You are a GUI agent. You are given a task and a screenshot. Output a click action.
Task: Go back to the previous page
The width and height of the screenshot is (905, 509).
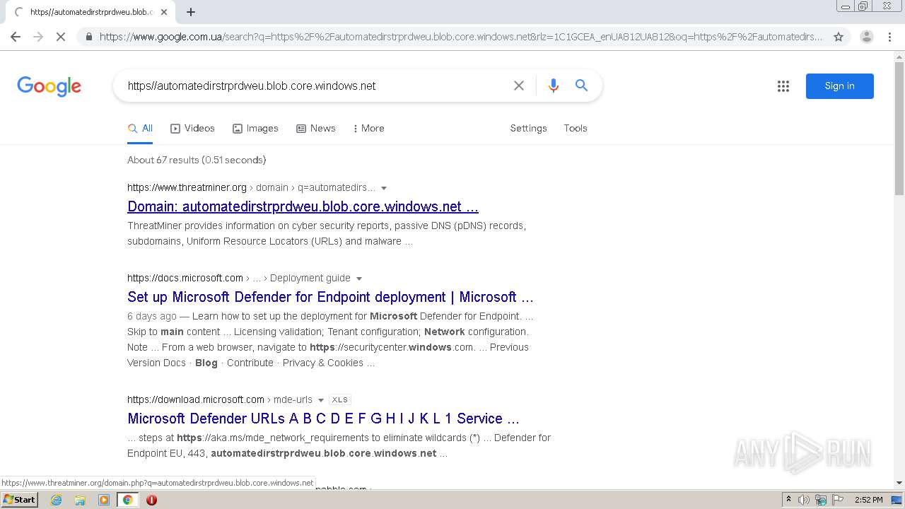tap(16, 37)
